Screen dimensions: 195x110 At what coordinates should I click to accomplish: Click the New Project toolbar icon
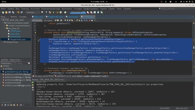[6, 12]
